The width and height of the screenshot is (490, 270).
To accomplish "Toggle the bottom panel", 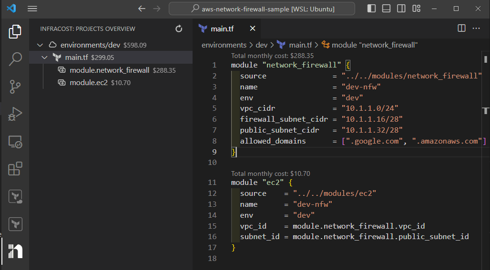I will point(386,9).
